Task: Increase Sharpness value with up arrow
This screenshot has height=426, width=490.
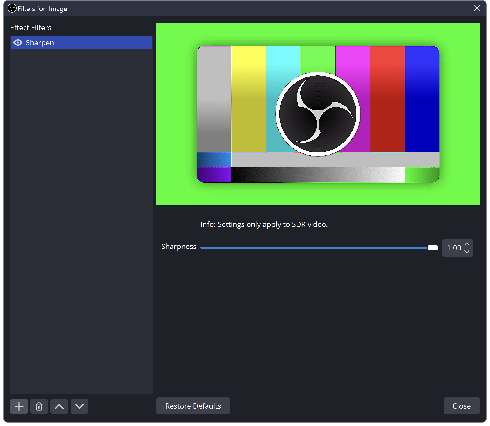Action: pos(467,244)
